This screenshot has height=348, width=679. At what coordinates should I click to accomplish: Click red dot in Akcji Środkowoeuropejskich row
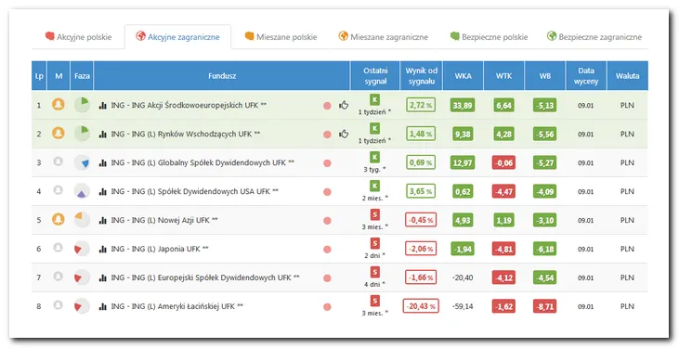[327, 106]
